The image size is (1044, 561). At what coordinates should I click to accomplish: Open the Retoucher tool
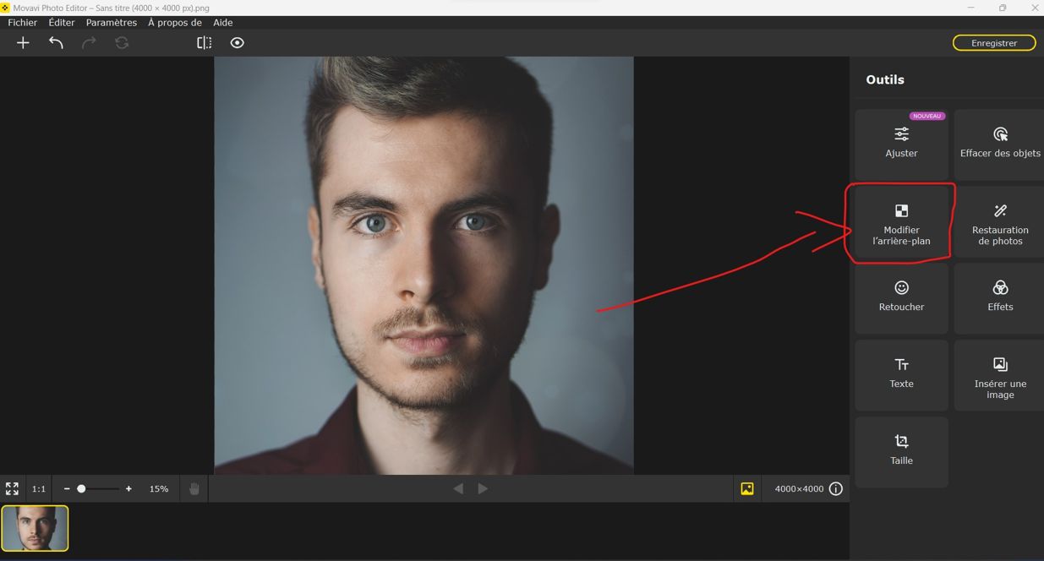pyautogui.click(x=901, y=298)
